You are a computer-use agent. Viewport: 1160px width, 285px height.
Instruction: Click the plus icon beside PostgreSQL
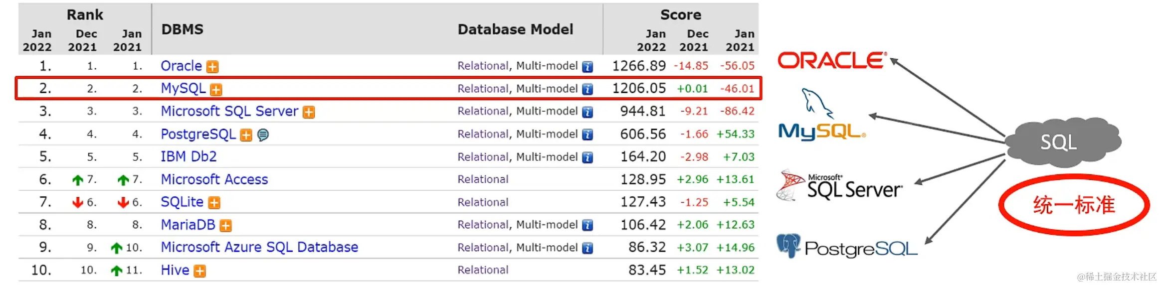pyautogui.click(x=246, y=135)
